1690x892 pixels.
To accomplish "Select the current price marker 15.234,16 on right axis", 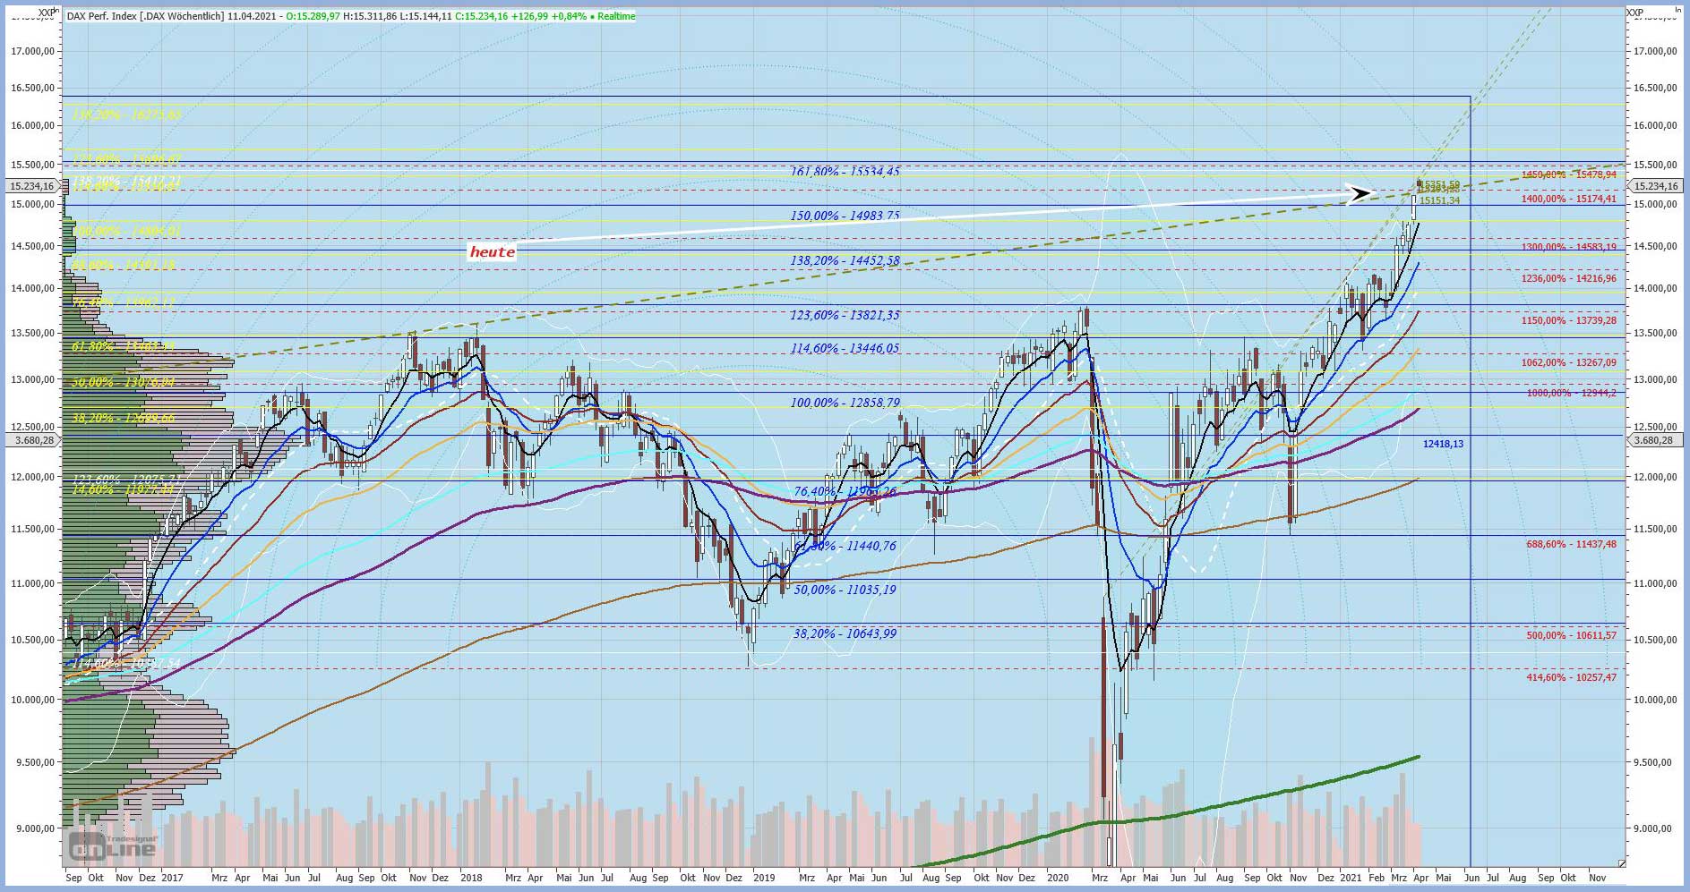I will pyautogui.click(x=1653, y=186).
